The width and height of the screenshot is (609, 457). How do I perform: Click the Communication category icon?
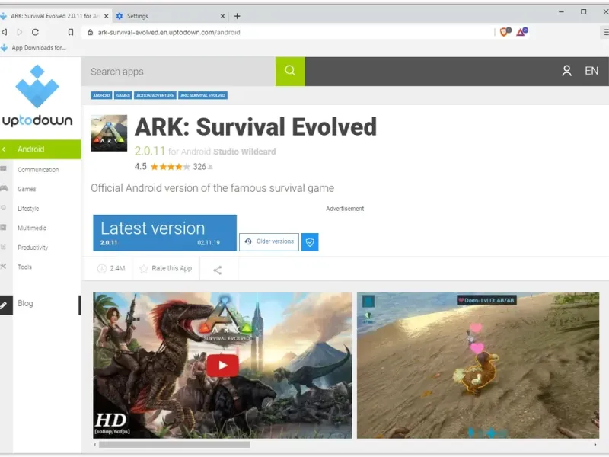[x=4, y=168]
